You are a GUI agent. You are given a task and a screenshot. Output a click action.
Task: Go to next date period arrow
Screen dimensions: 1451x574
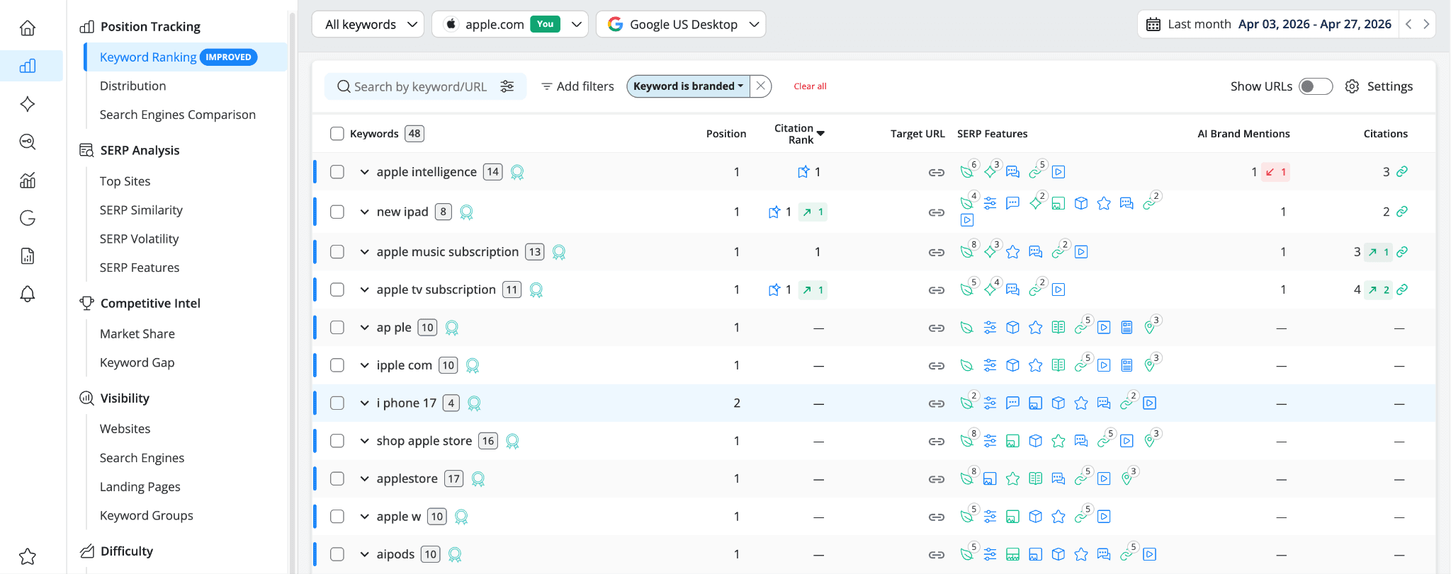tap(1426, 24)
